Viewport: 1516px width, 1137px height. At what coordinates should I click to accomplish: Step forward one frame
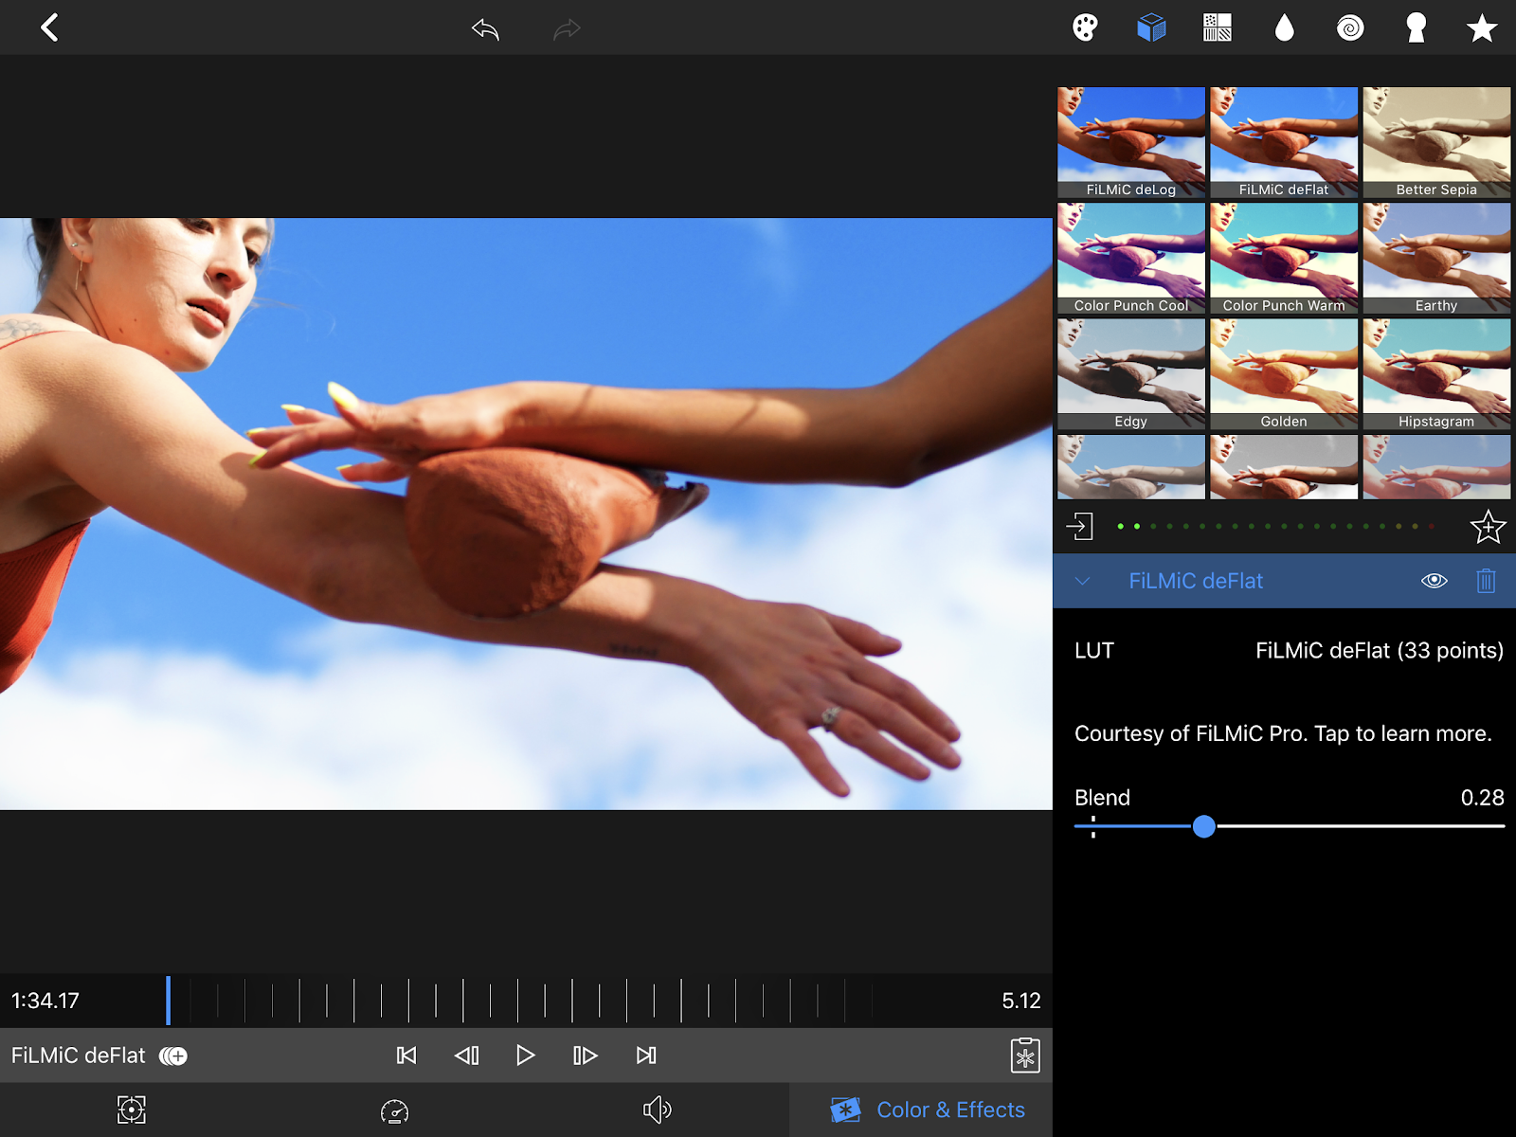click(x=586, y=1056)
